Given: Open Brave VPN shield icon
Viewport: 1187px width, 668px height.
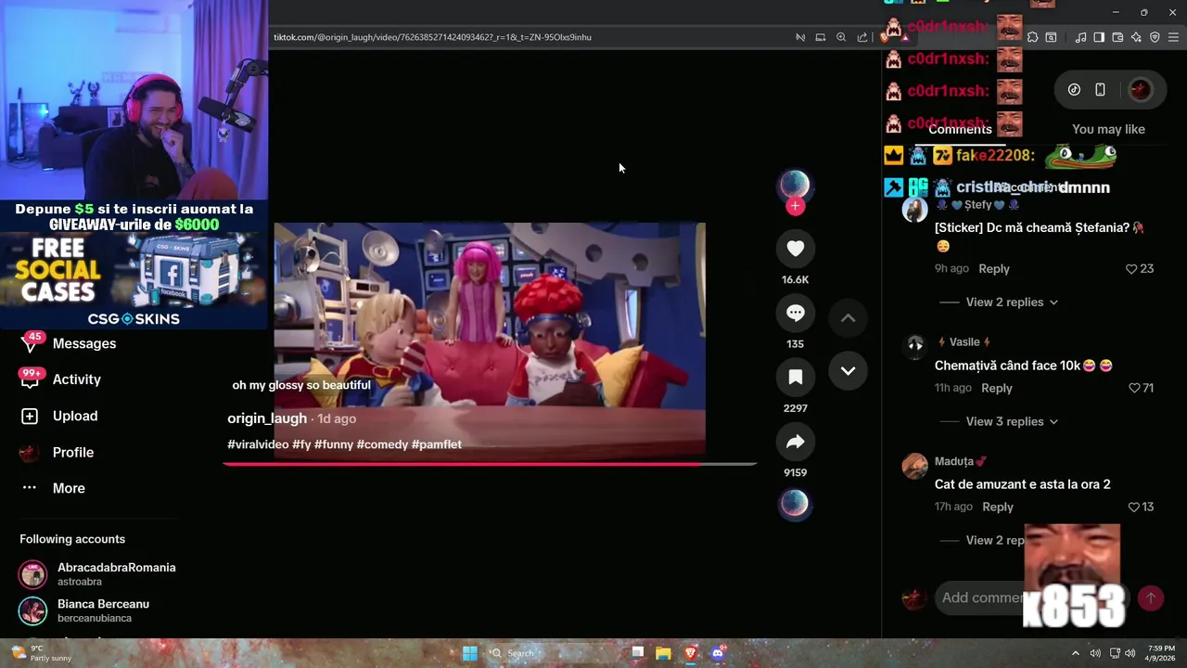Looking at the screenshot, I should coord(1155,37).
